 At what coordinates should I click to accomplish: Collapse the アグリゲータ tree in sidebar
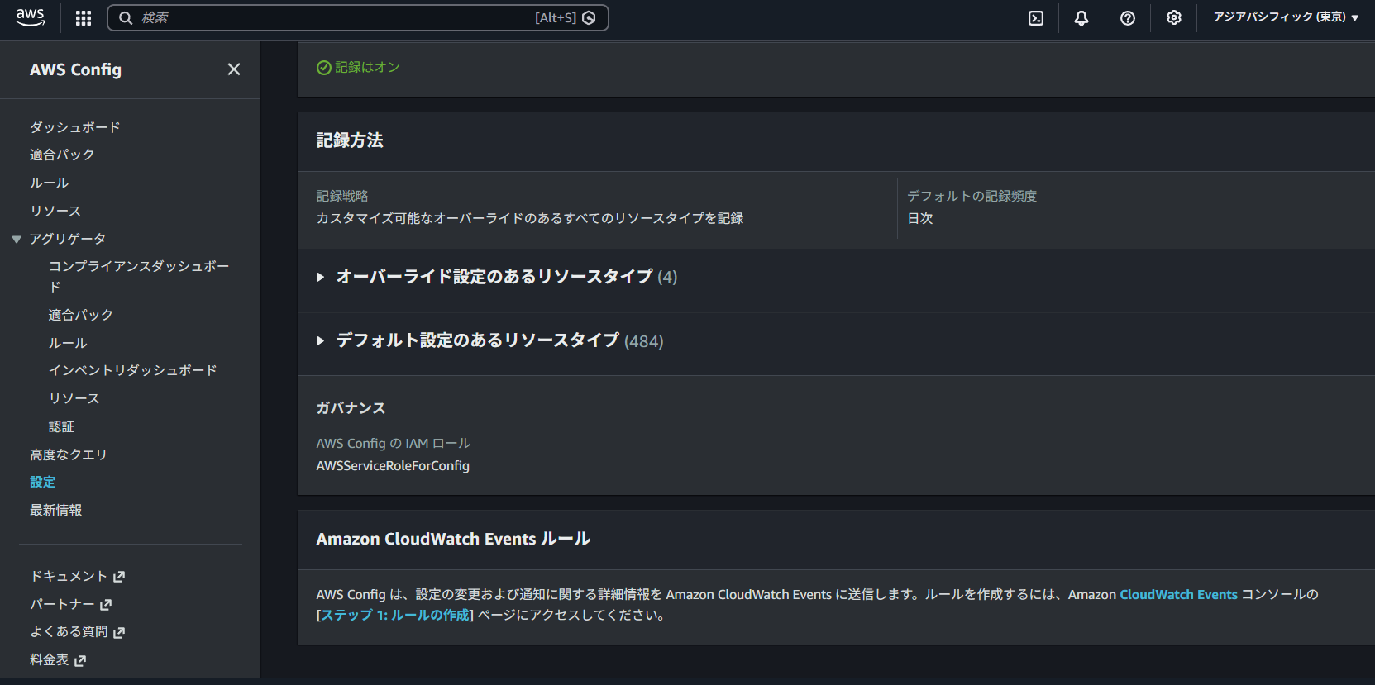(17, 240)
